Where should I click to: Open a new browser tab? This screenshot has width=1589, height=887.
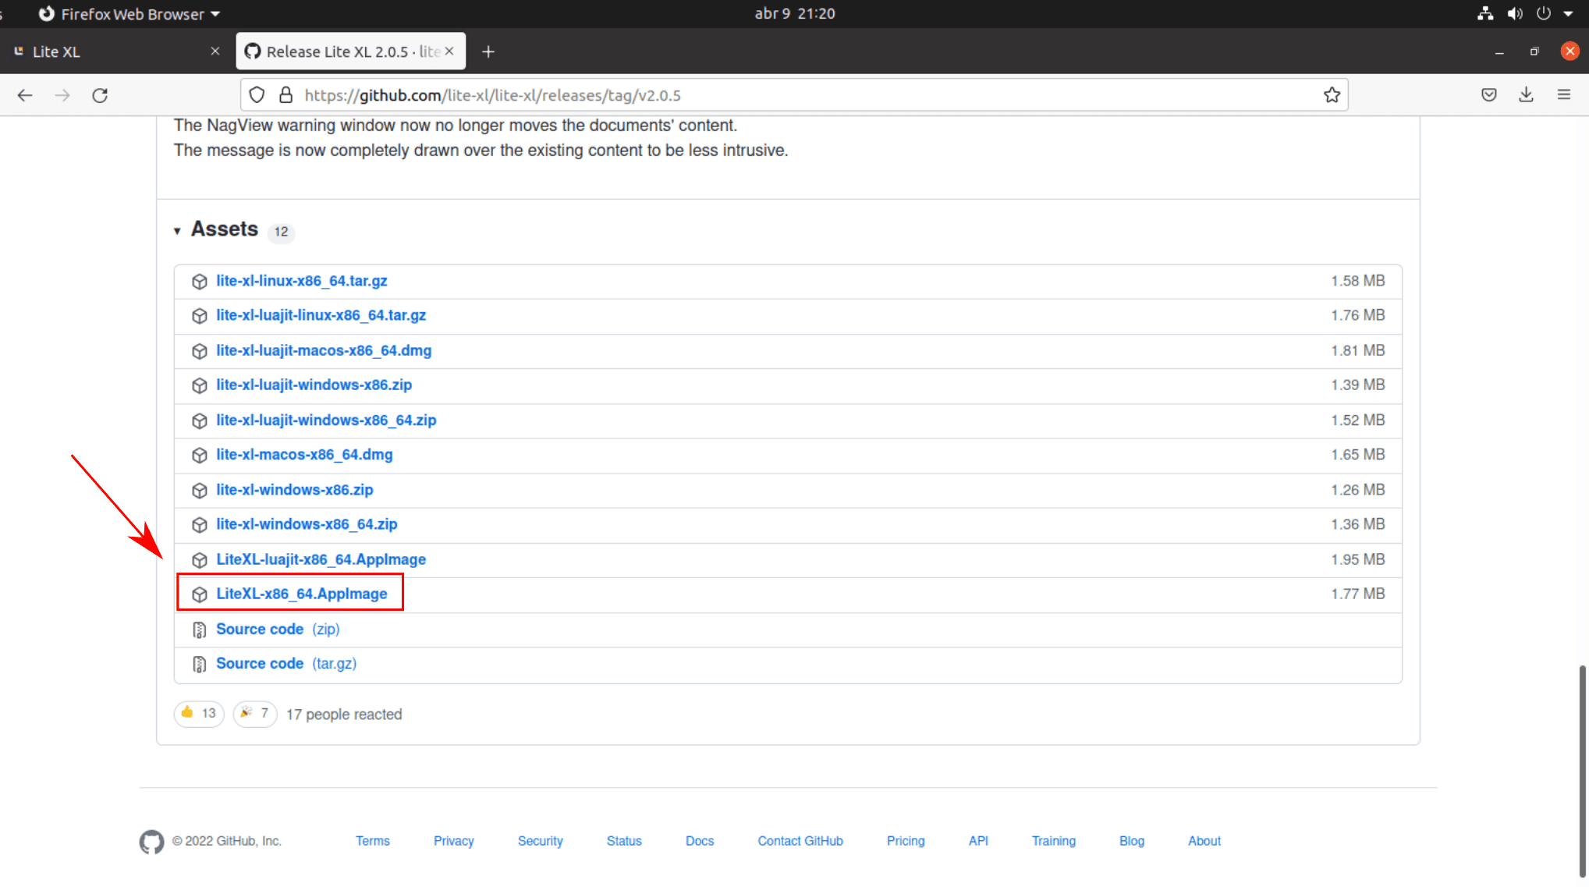click(x=488, y=51)
